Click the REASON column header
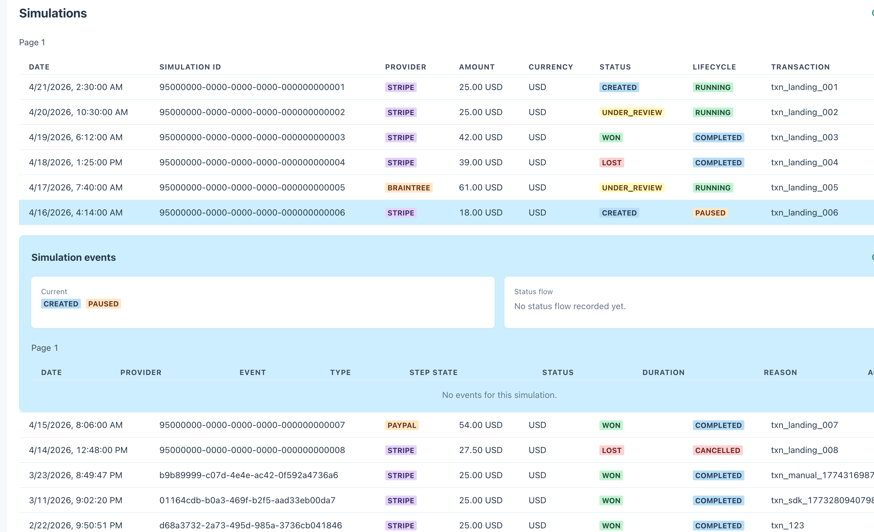874x532 pixels. [780, 373]
